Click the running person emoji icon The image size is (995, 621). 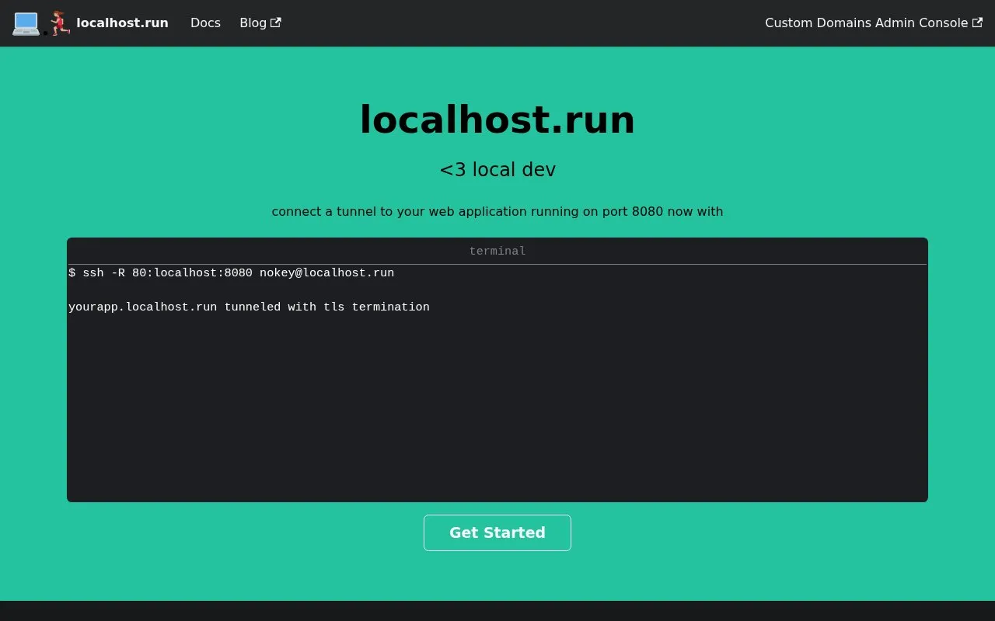pos(61,23)
